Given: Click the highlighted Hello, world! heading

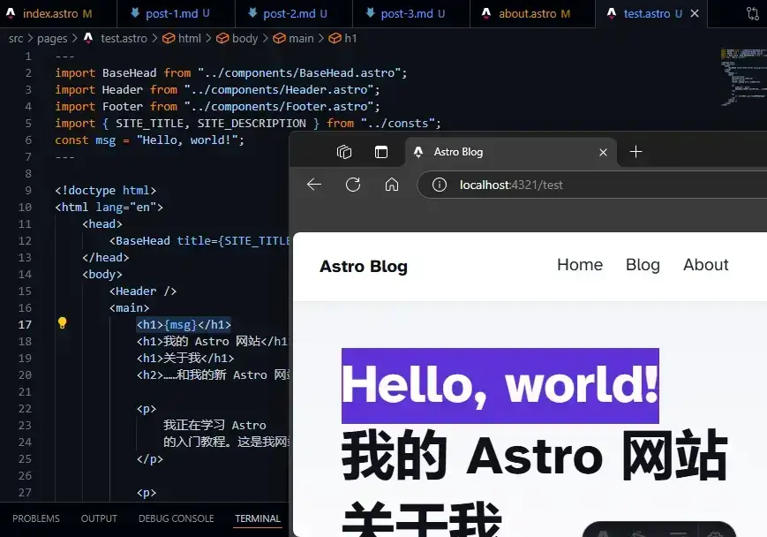Looking at the screenshot, I should coord(500,386).
